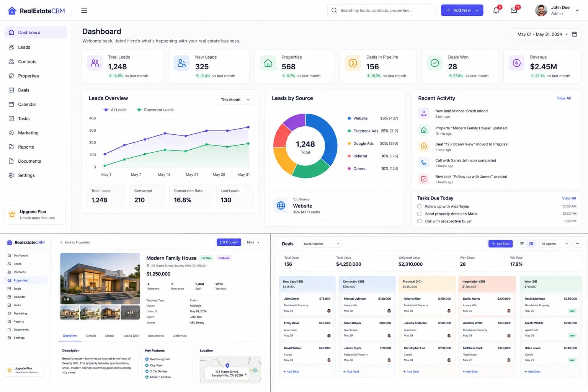This screenshot has height=392, width=588.
Task: Focus the search leads, contacts, properties field
Action: 382,10
